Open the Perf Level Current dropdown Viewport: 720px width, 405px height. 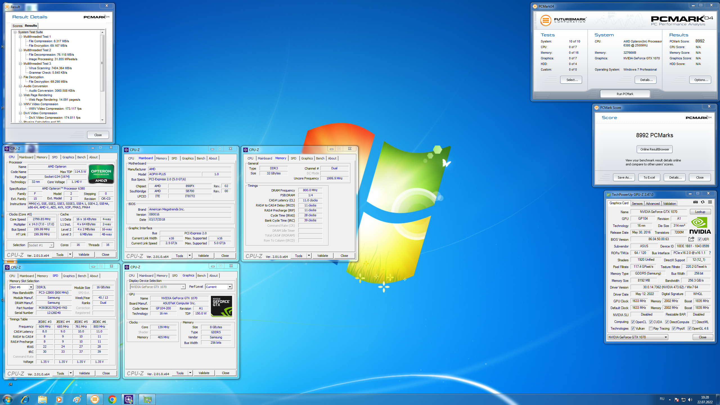[x=219, y=287]
